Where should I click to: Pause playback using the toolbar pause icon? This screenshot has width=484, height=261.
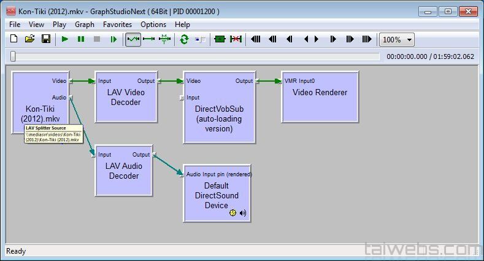(x=81, y=39)
